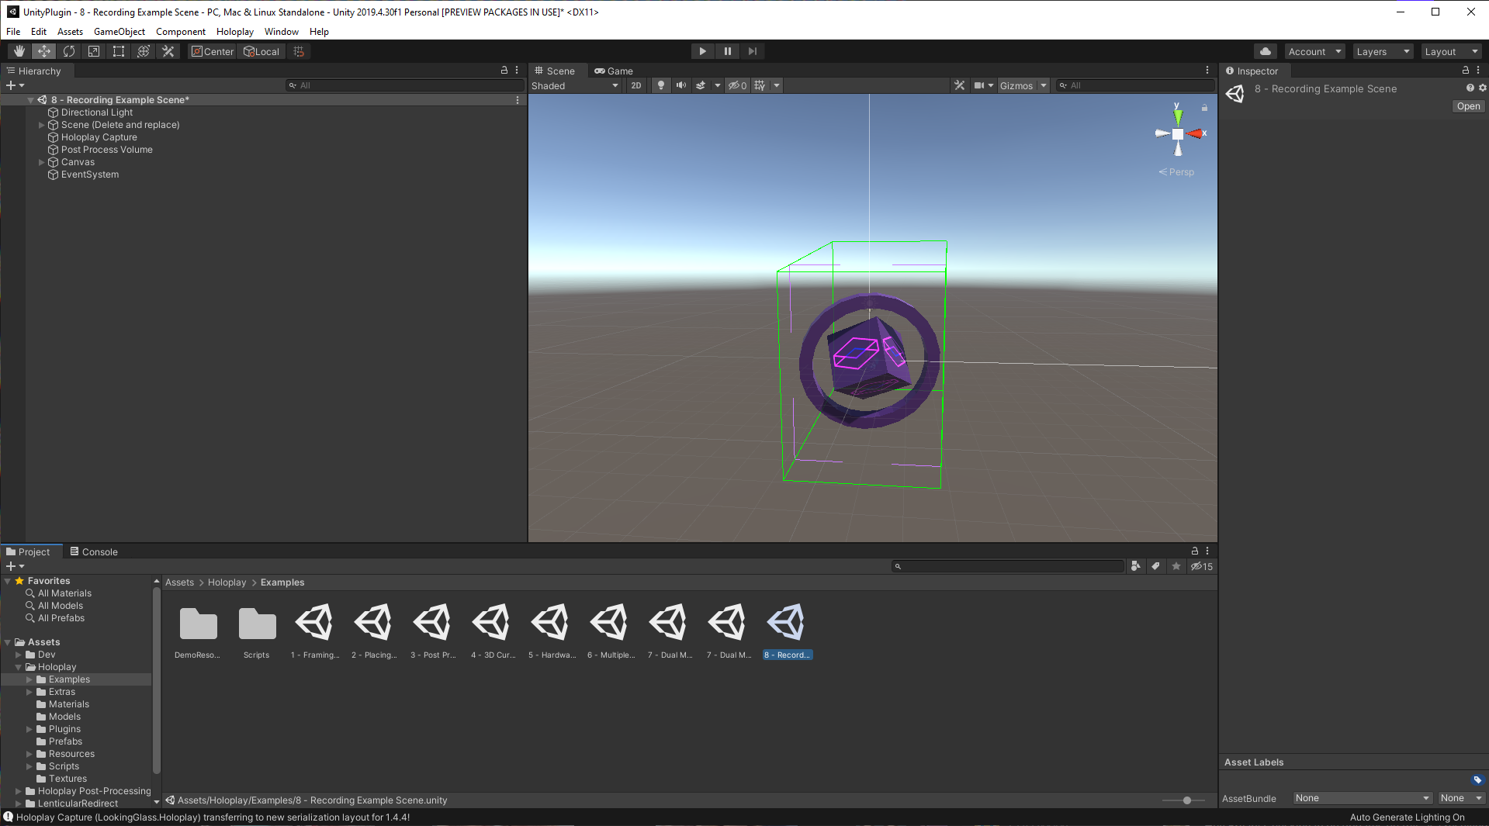
Task: Switch to the Game tab
Action: tap(614, 71)
